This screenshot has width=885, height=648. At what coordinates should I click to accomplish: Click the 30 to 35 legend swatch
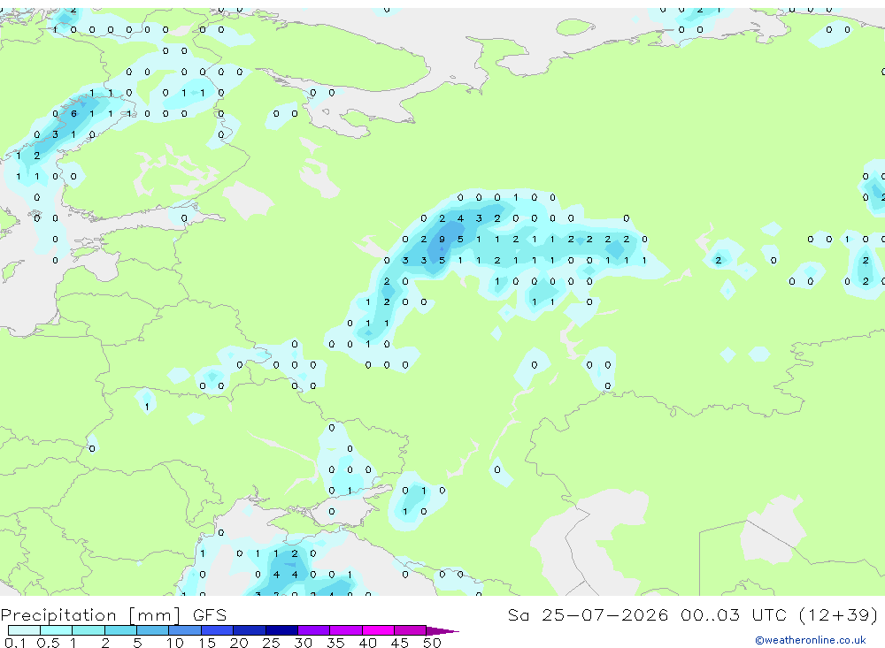click(x=314, y=630)
